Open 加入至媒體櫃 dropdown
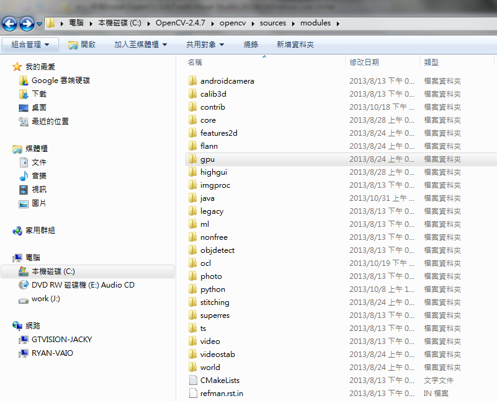Image resolution: width=497 pixels, height=401 pixels. pyautogui.click(x=140, y=45)
